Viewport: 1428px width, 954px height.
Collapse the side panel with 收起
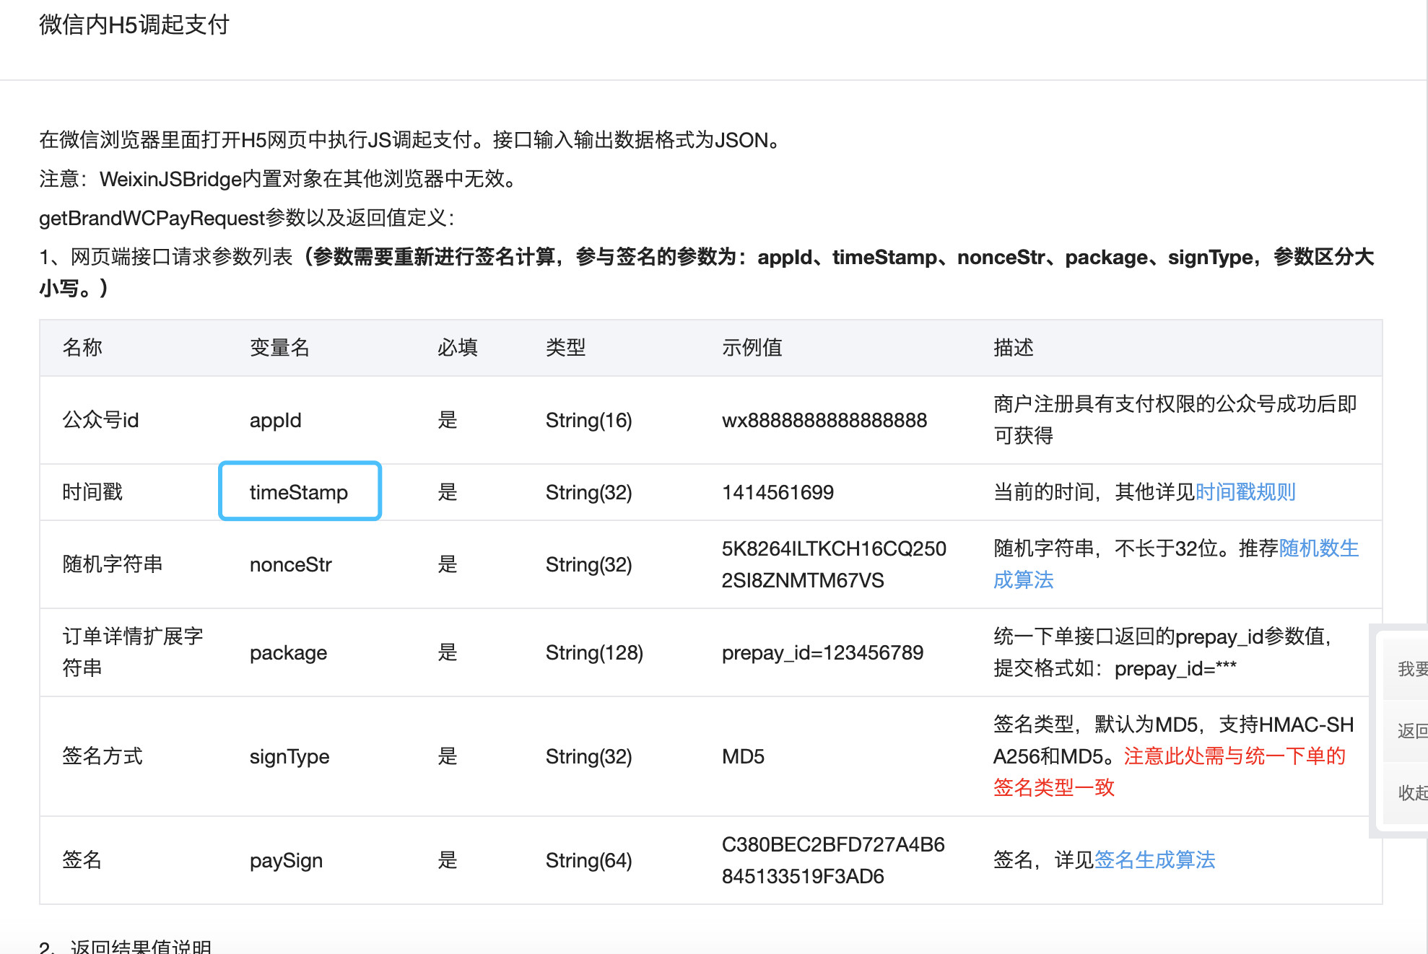pyautogui.click(x=1411, y=793)
